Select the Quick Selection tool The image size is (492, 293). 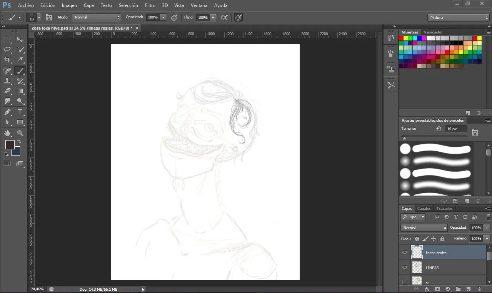[20, 49]
